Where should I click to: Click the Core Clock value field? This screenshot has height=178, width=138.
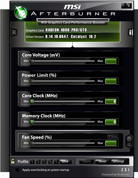point(111,101)
